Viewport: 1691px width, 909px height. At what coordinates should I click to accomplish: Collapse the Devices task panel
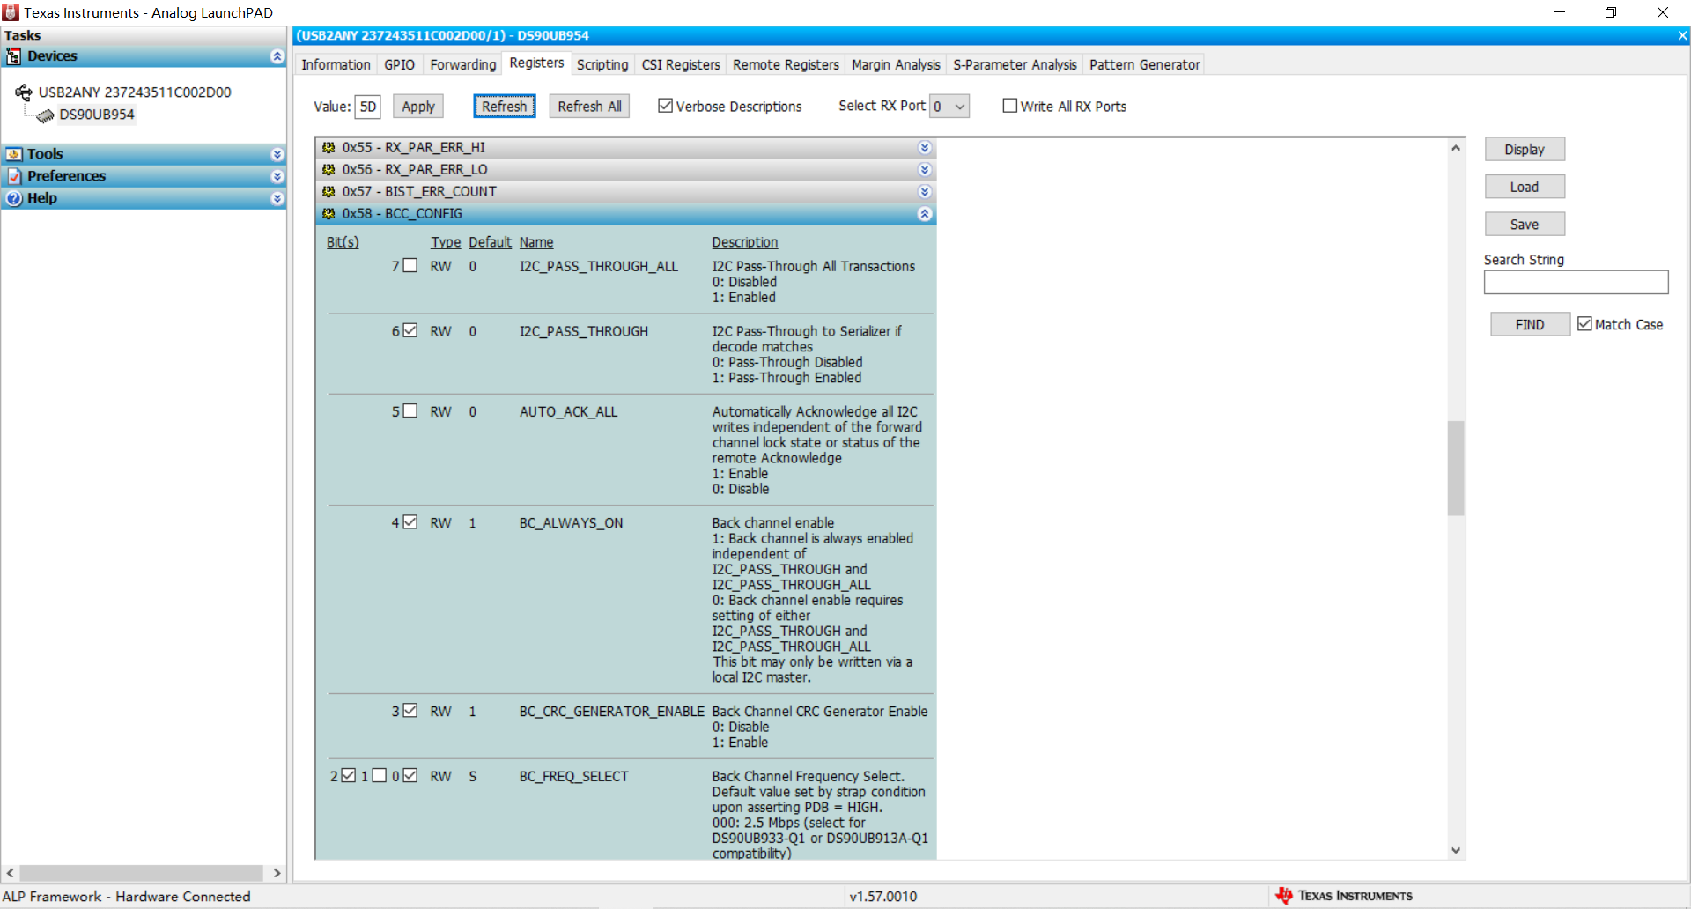point(277,56)
